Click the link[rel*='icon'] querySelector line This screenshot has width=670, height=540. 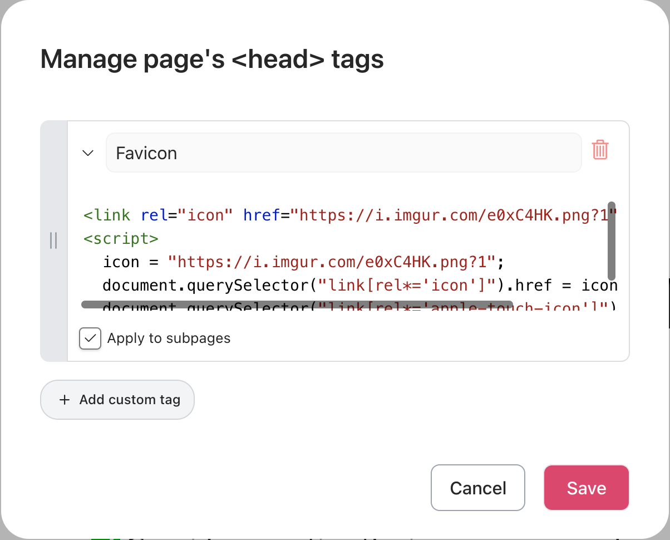360,285
